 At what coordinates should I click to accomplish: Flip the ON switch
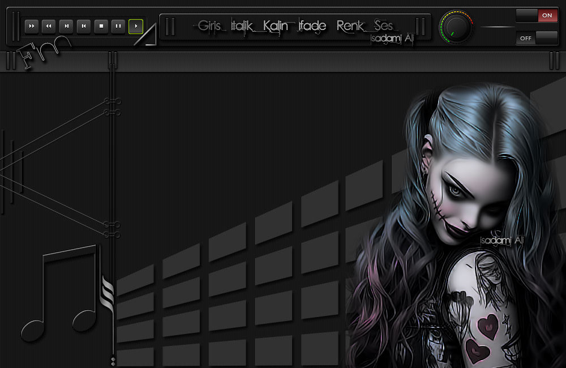click(537, 15)
